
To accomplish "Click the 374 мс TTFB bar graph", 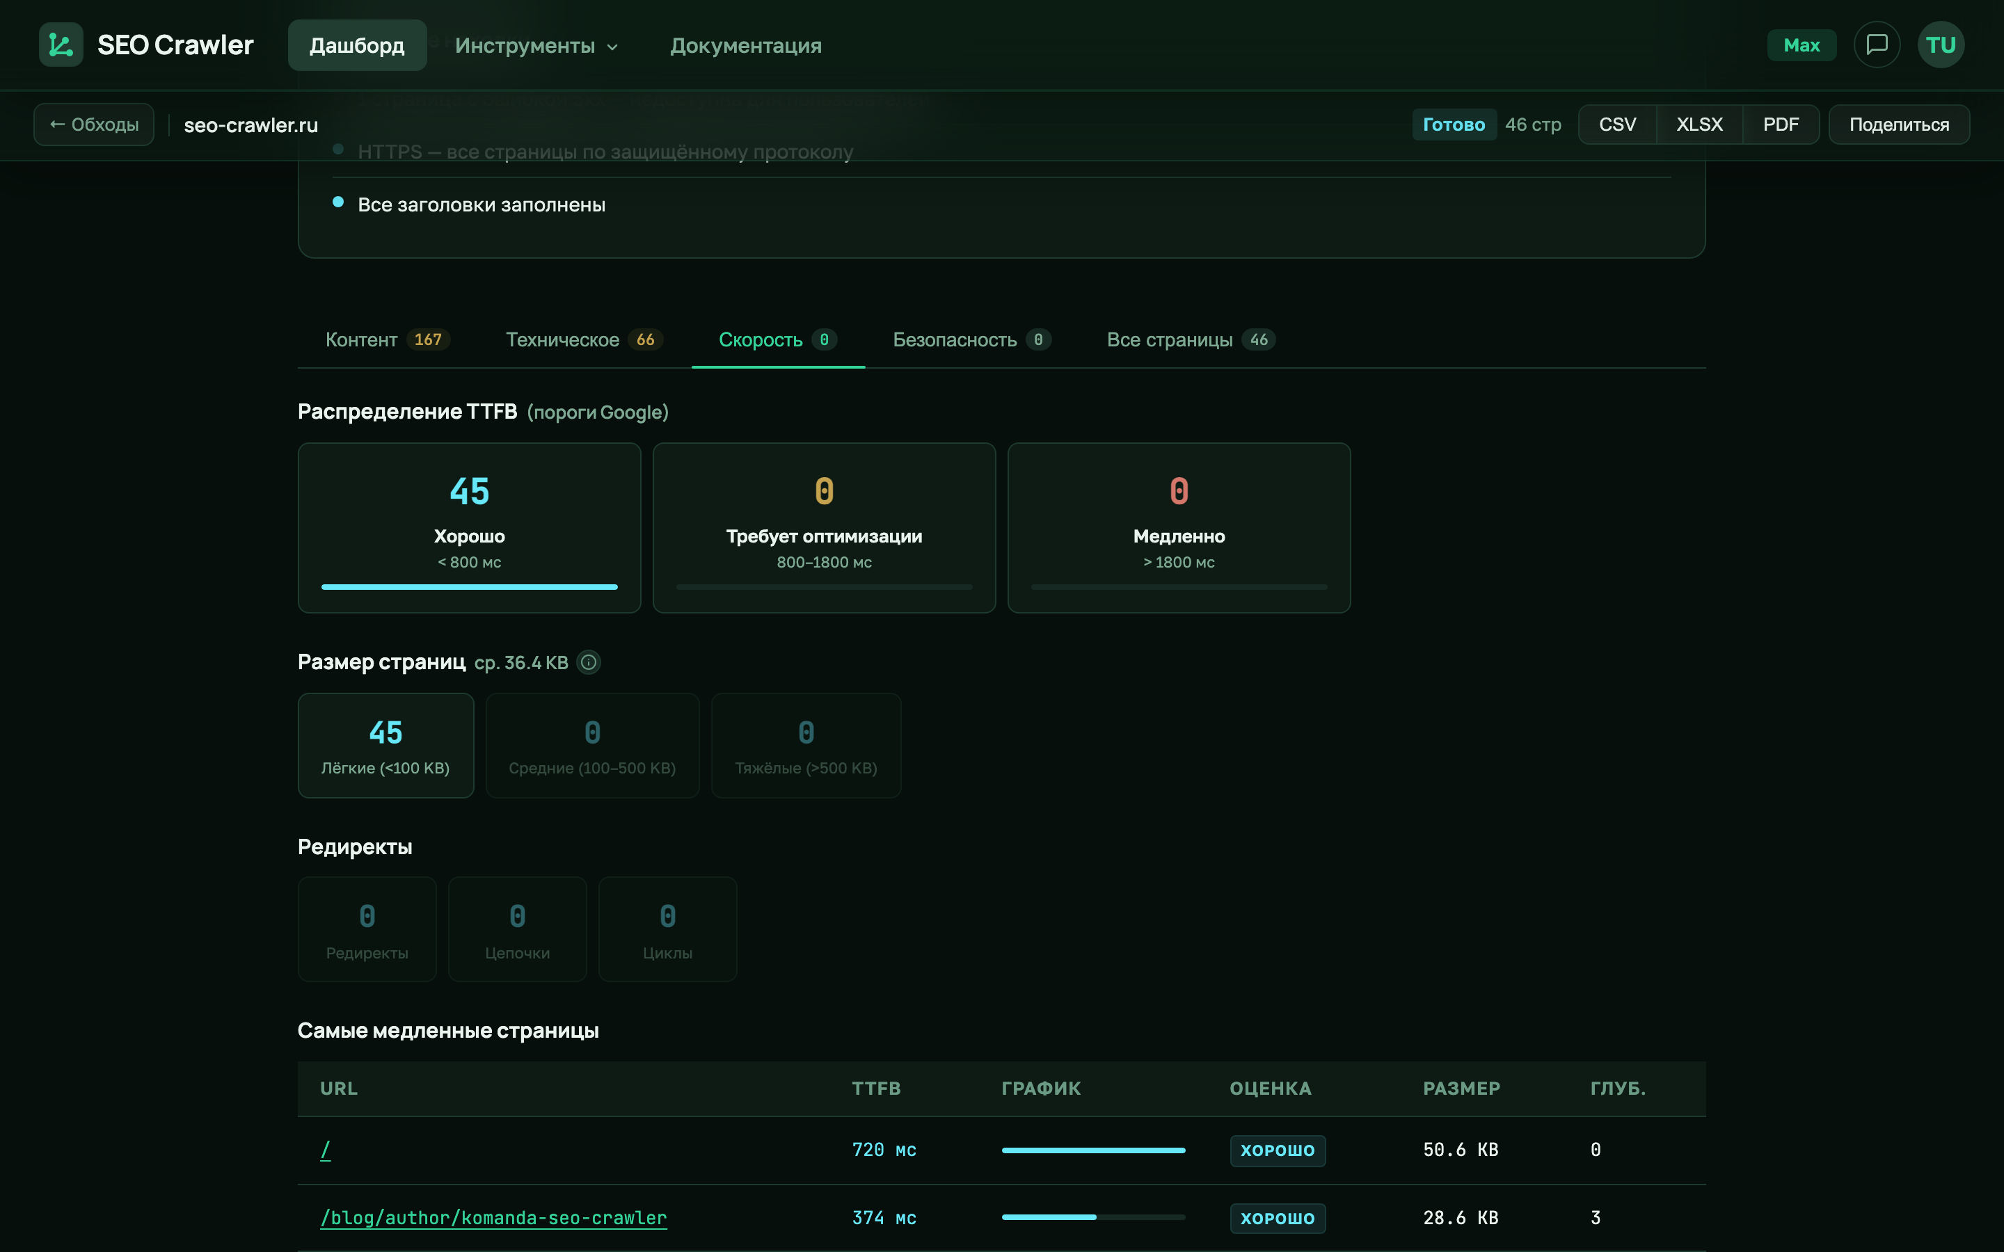I will (1093, 1217).
